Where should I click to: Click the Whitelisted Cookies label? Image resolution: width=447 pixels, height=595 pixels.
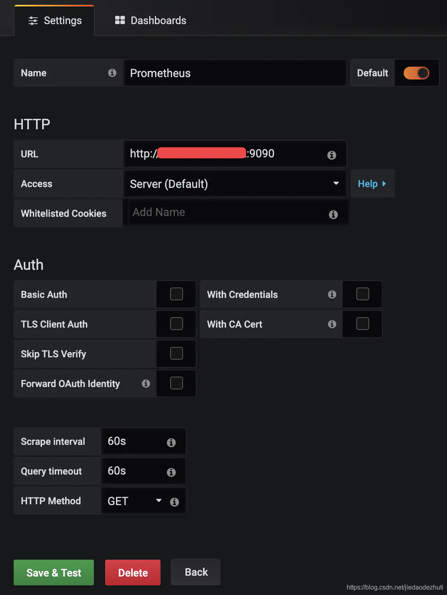pyautogui.click(x=63, y=213)
